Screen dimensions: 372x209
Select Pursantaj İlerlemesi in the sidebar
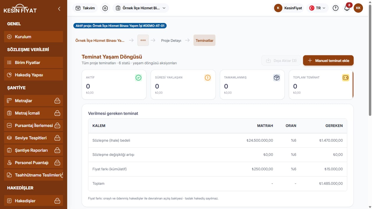[x=33, y=125]
